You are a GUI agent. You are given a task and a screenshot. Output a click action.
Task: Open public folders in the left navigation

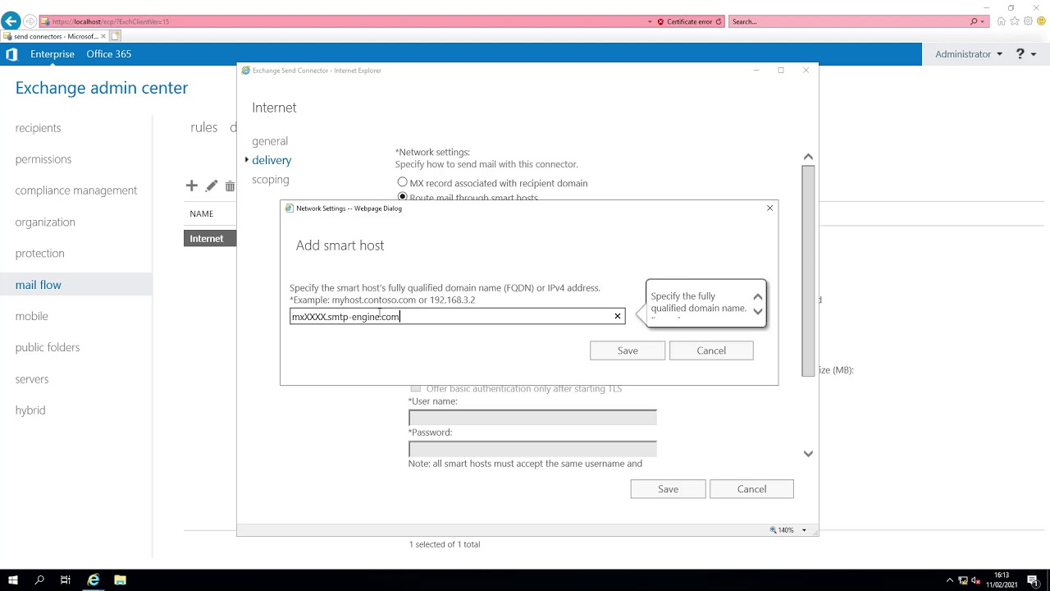coord(48,347)
